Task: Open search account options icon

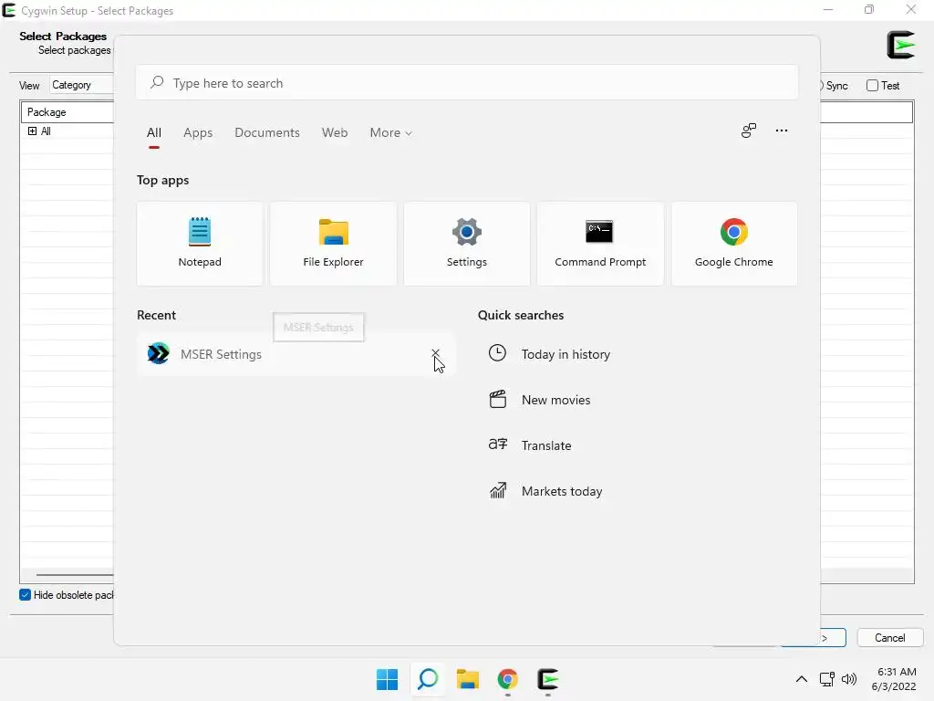Action: pyautogui.click(x=749, y=131)
